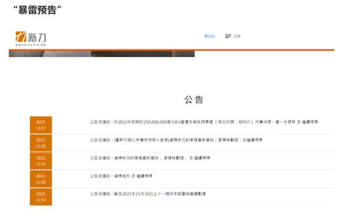Open the hamburger menu icon
350x216 pixels.
click(x=228, y=36)
